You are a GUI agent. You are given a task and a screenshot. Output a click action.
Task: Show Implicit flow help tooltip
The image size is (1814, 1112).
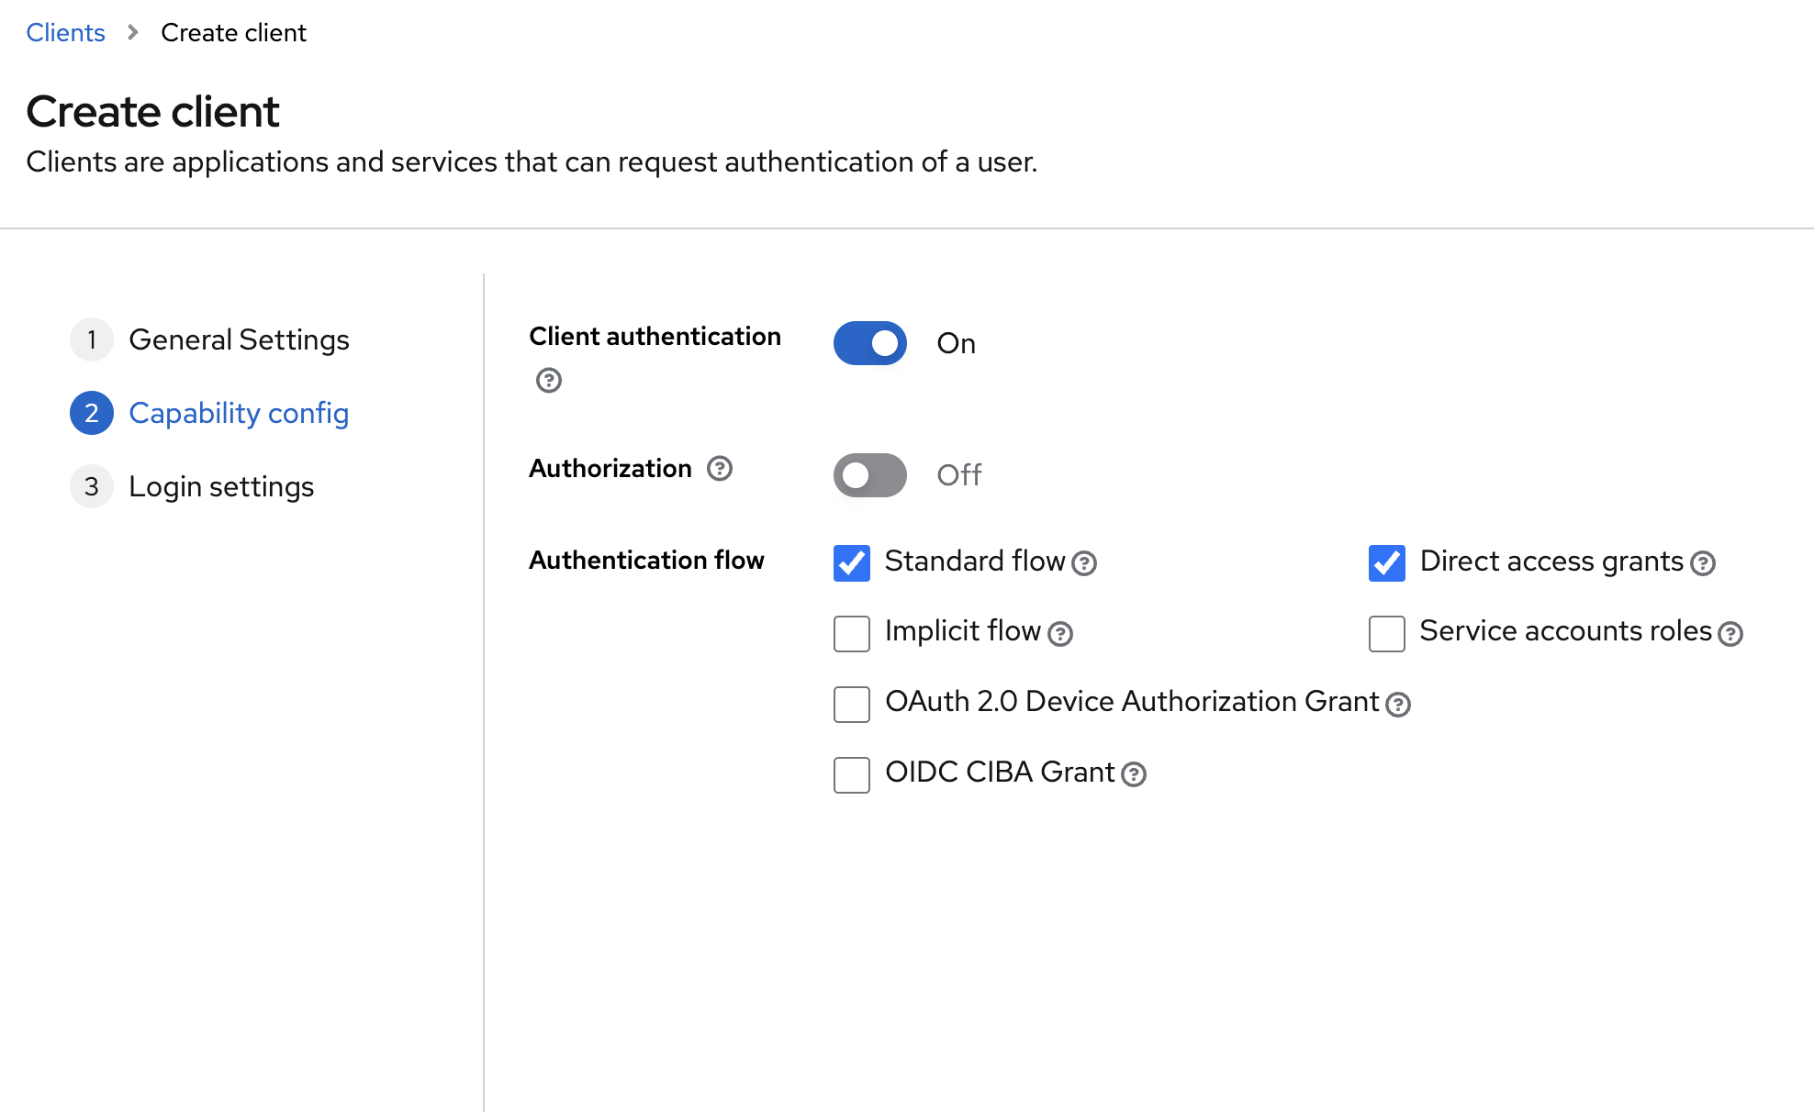(x=1060, y=634)
